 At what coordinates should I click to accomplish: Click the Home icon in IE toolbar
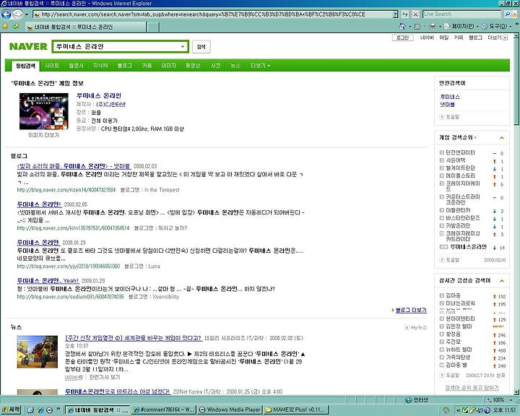point(402,26)
